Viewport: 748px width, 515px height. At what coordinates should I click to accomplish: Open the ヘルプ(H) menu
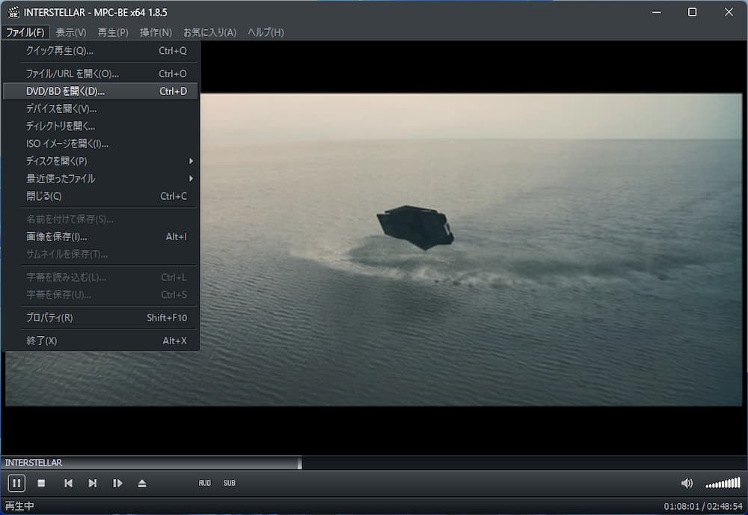coord(266,32)
